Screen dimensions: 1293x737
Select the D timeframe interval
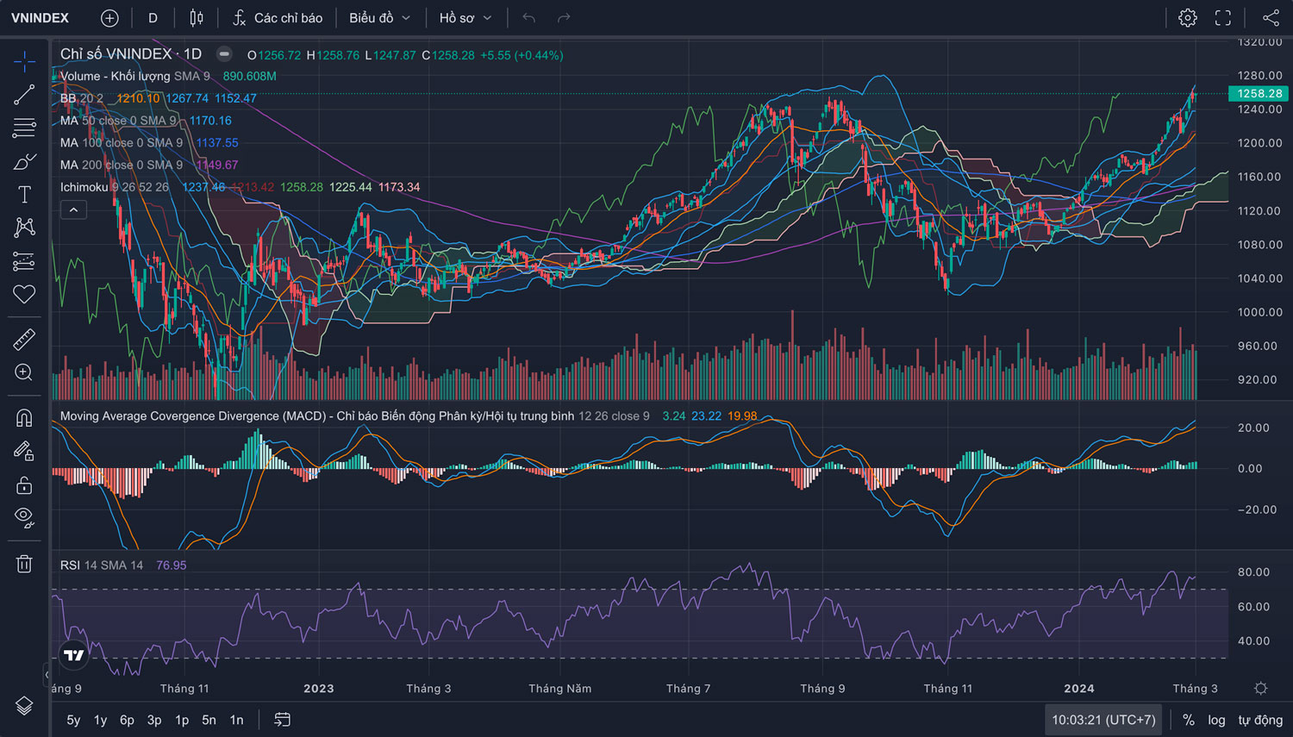[x=153, y=18]
